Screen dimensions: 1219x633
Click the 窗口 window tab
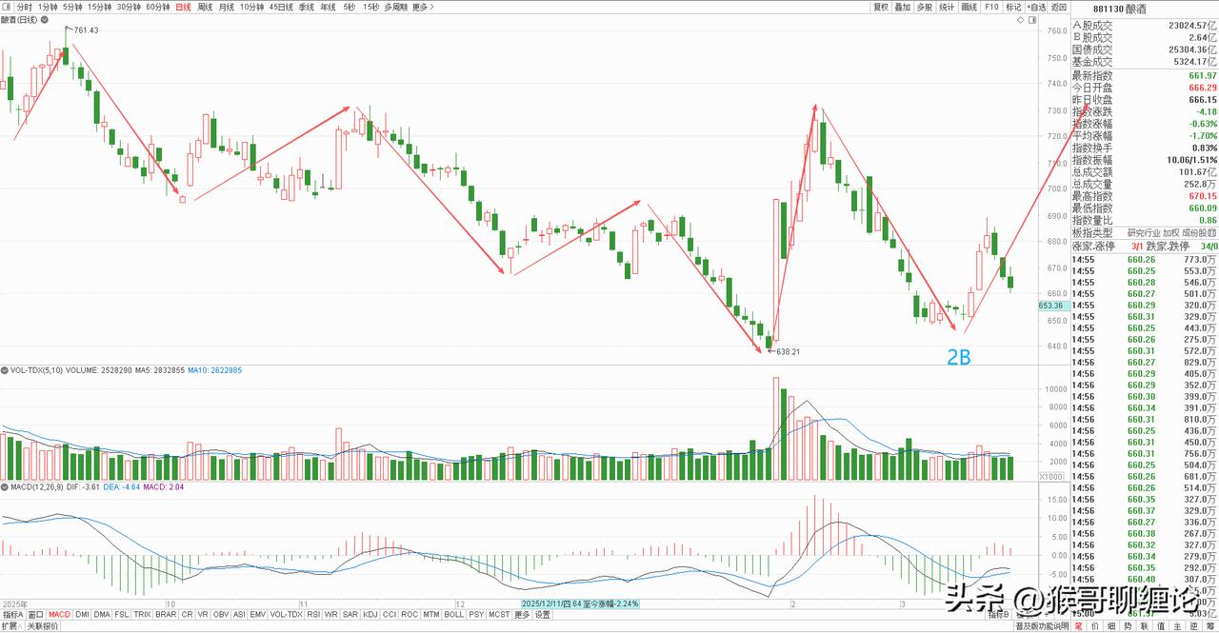[35, 614]
